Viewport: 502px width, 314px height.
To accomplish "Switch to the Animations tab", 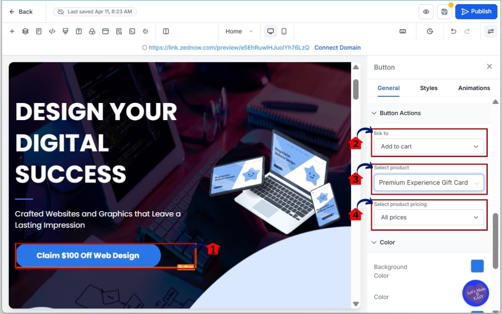I will (x=474, y=88).
